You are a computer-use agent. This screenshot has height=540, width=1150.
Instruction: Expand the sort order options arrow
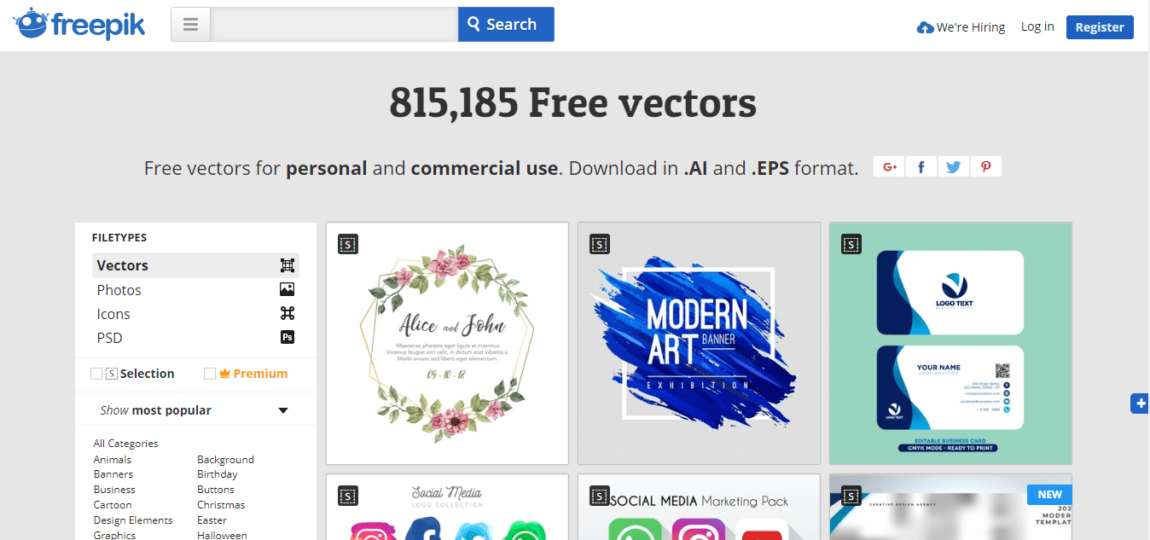282,409
